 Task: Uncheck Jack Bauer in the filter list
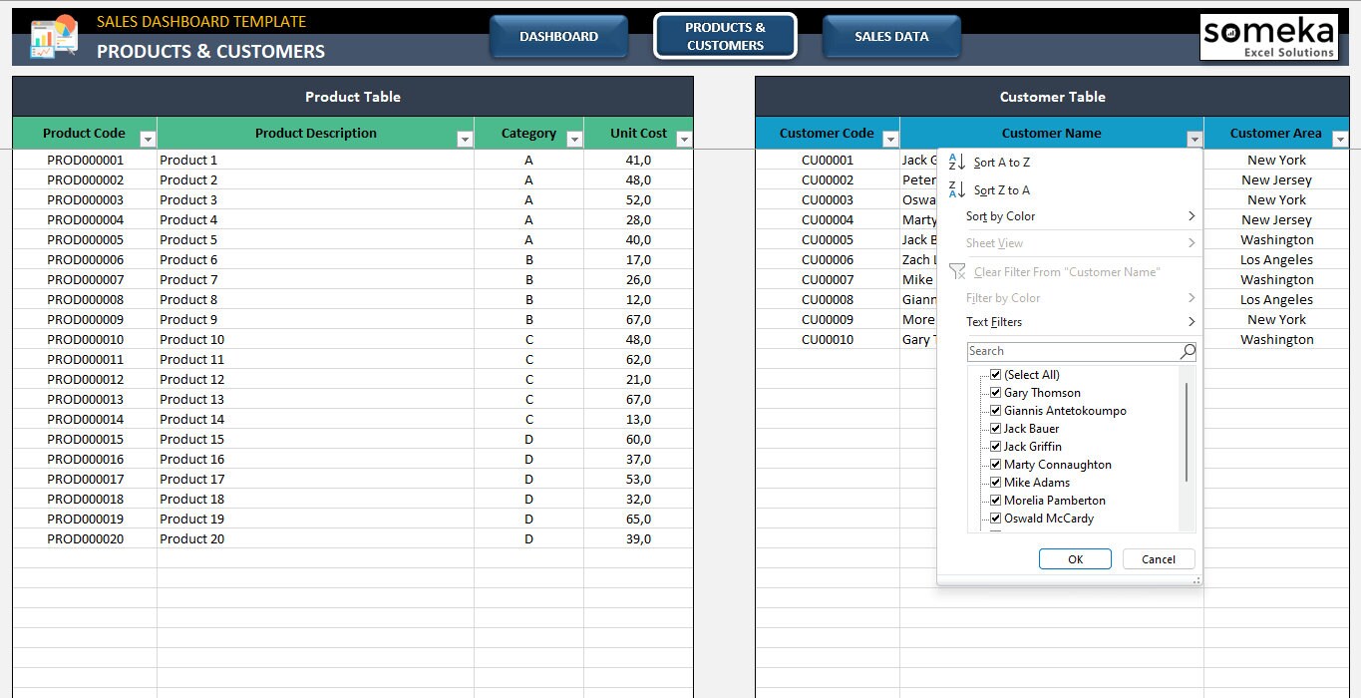pos(995,428)
